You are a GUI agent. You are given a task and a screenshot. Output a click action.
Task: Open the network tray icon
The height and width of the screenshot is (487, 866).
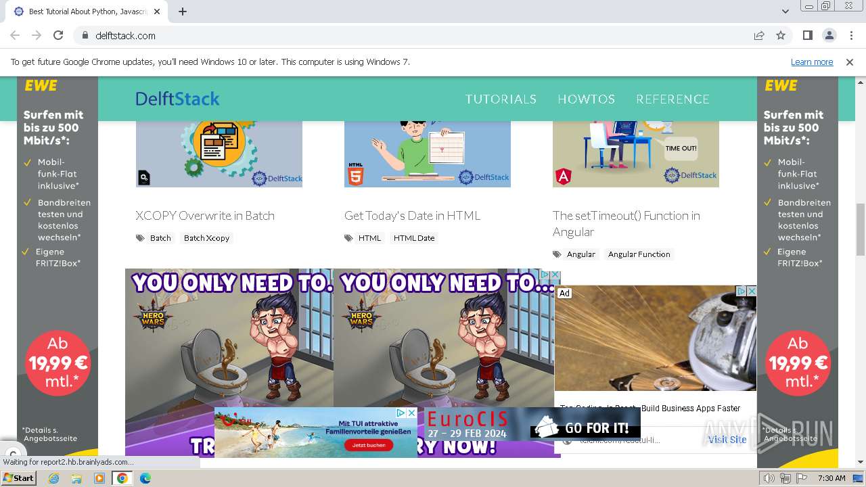785,478
